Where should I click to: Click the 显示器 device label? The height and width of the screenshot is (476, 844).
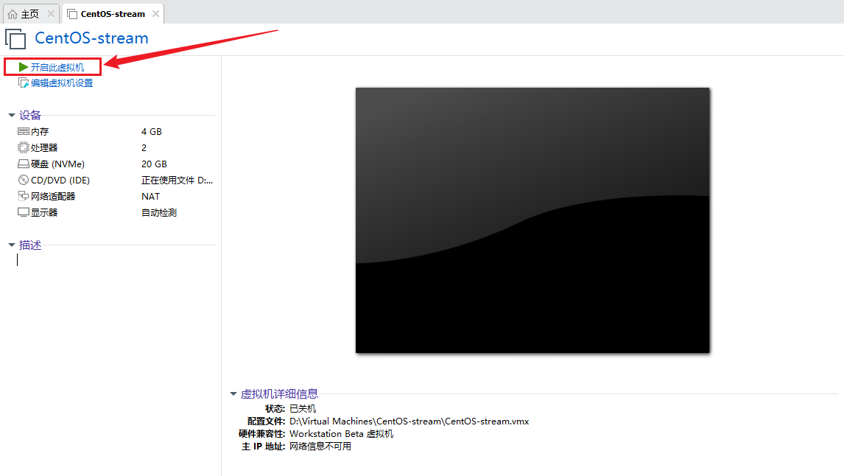tap(44, 212)
